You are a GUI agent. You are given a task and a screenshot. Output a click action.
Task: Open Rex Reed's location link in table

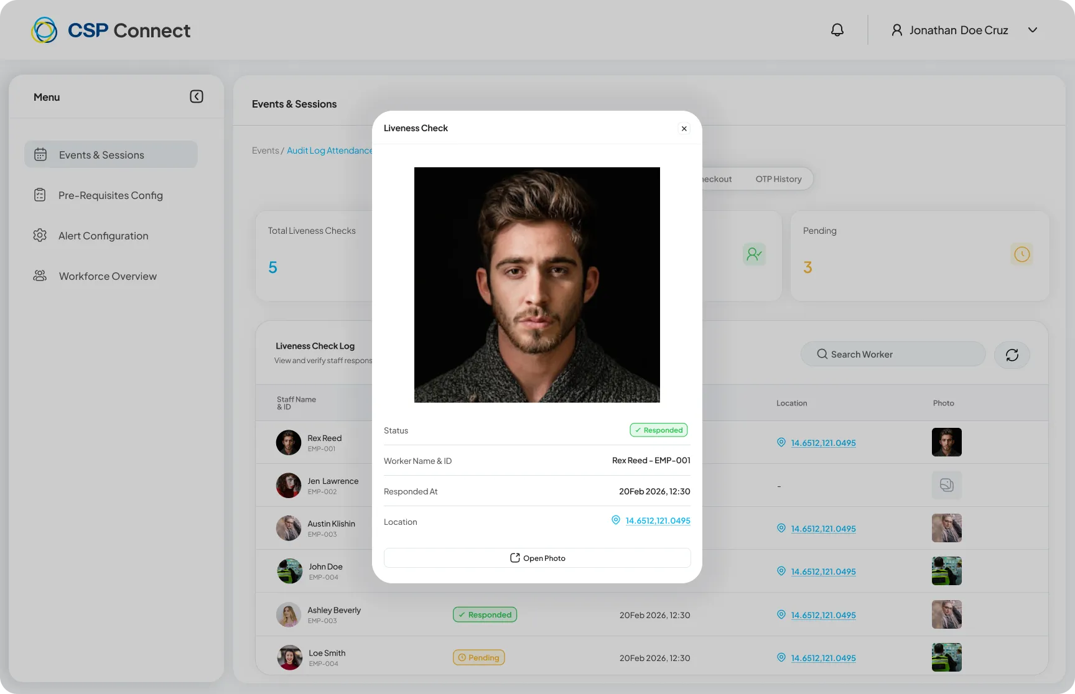[x=824, y=443]
